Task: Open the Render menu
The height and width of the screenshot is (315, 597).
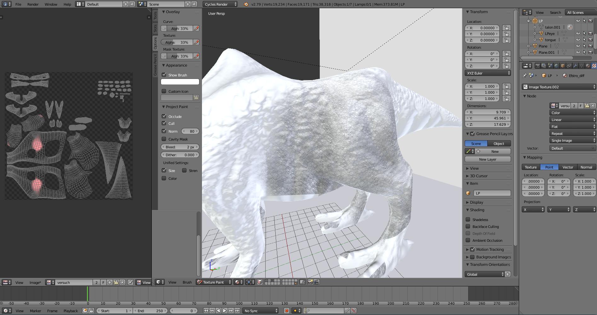Action: click(33, 4)
